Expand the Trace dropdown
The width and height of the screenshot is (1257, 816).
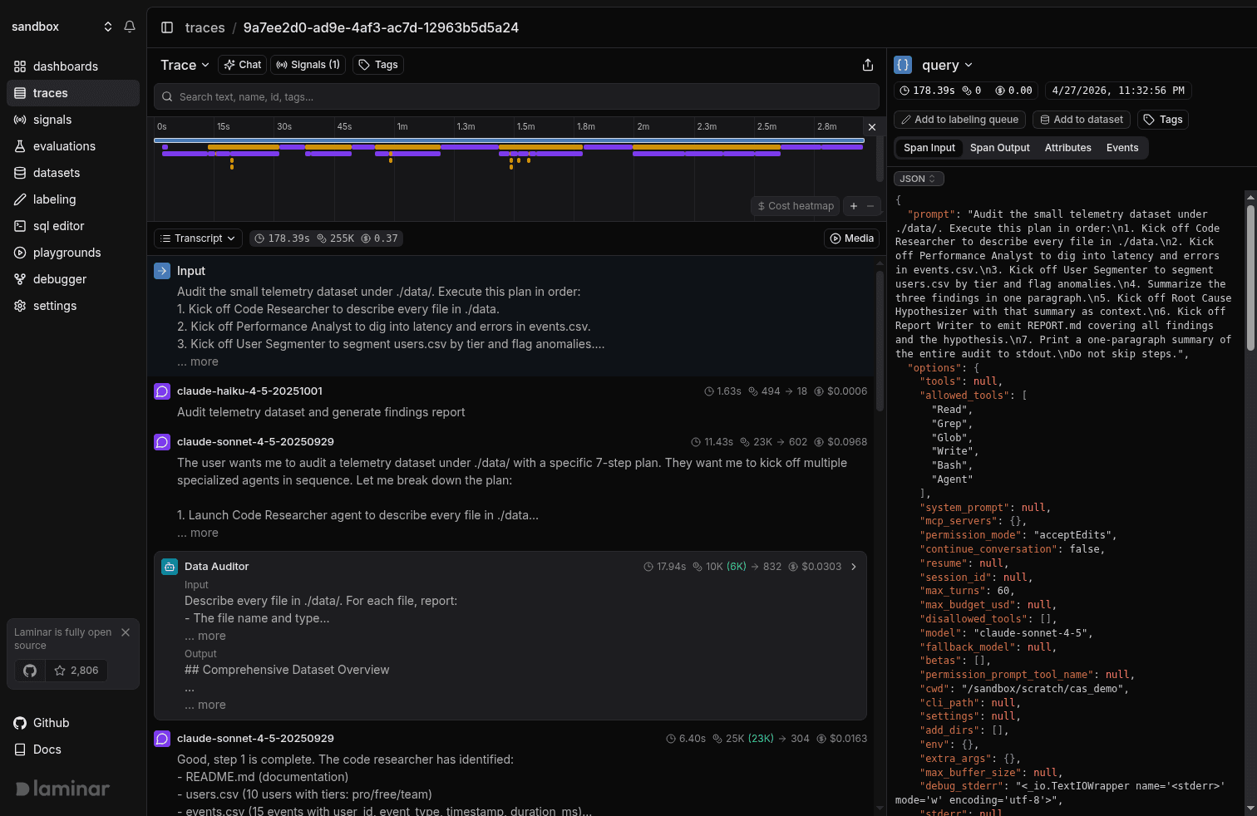(x=185, y=65)
